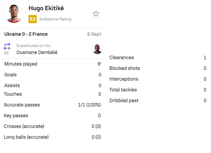Click the 6.5 Sofascore rating badge
The height and width of the screenshot is (153, 211).
(x=32, y=19)
